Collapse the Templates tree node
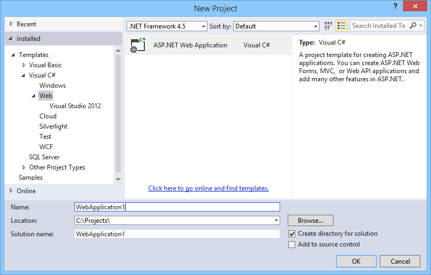This screenshot has height=275, width=431. pos(13,55)
